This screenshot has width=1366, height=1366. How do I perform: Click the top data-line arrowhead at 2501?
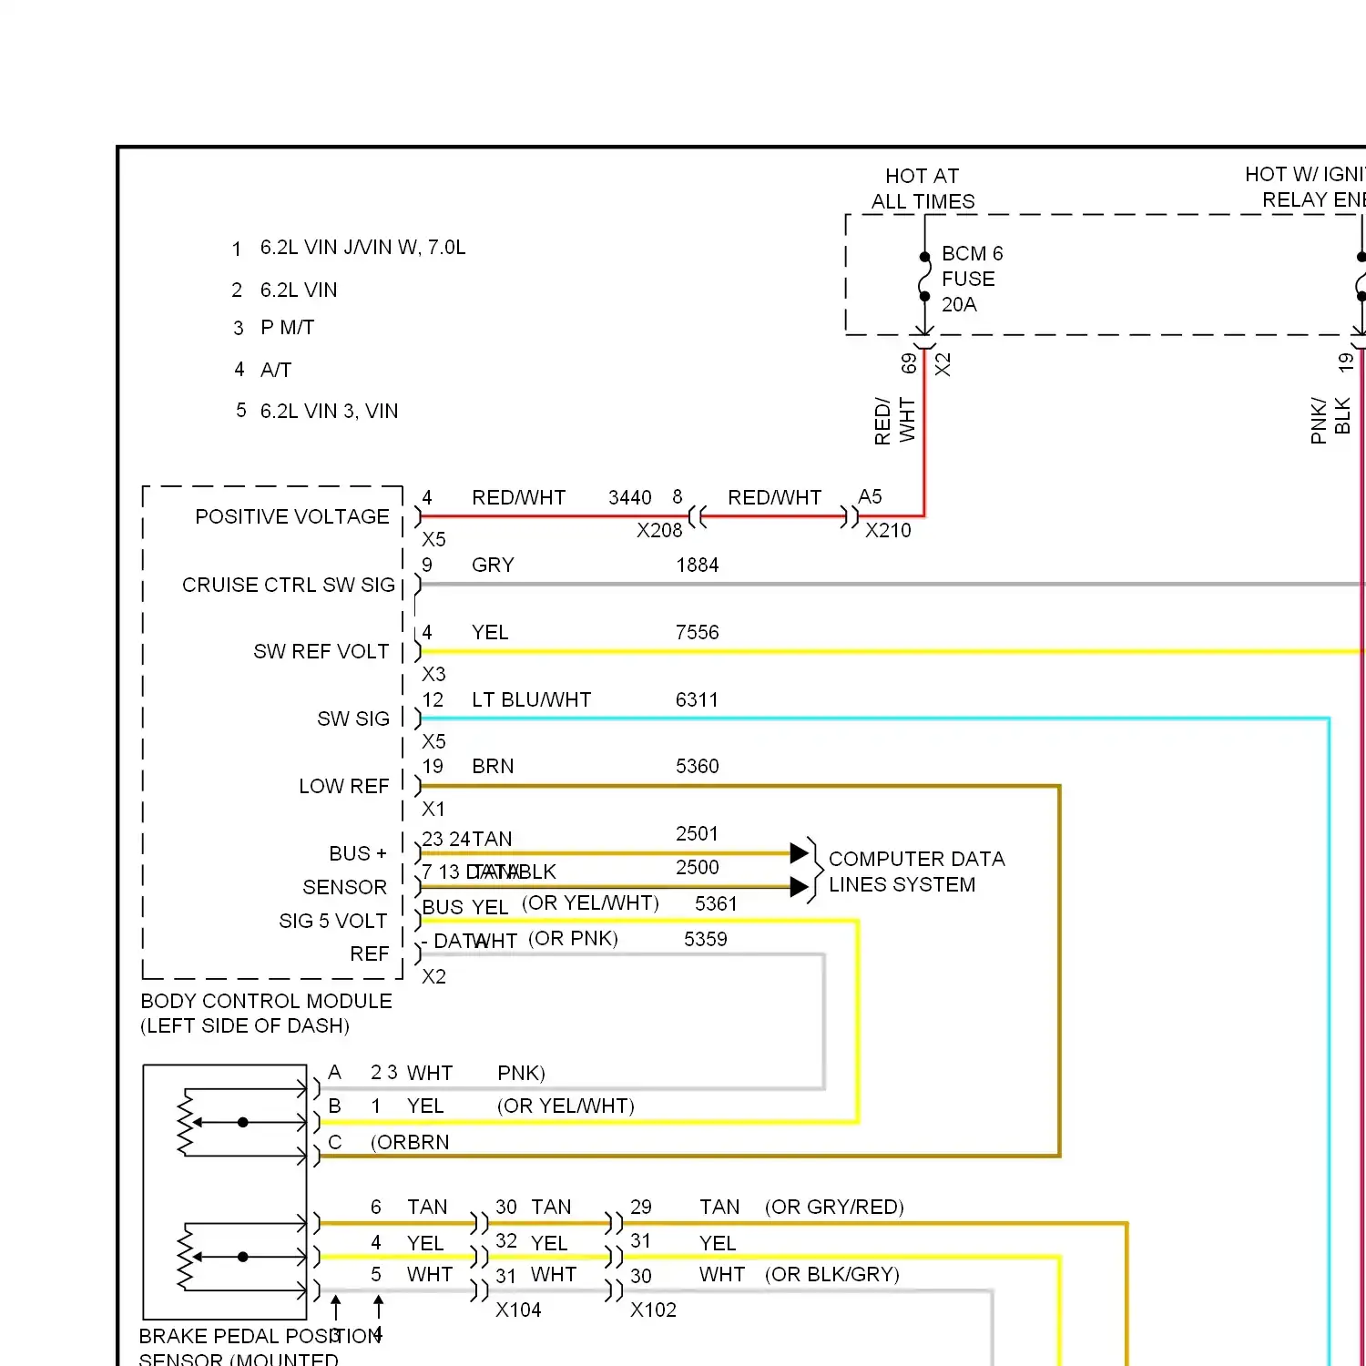click(x=799, y=853)
